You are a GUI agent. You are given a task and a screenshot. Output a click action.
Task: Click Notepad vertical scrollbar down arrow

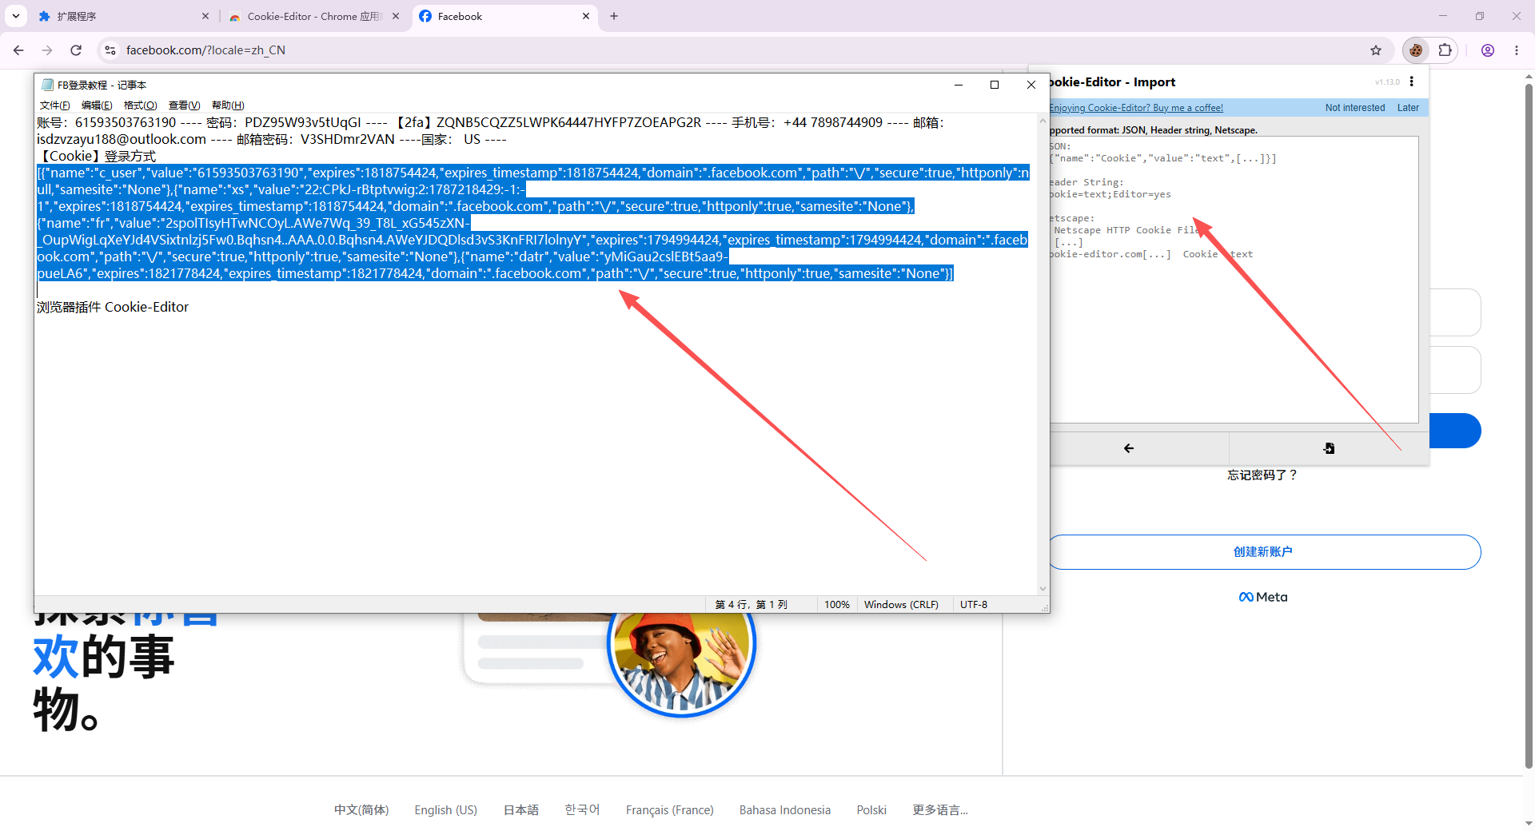(x=1043, y=589)
